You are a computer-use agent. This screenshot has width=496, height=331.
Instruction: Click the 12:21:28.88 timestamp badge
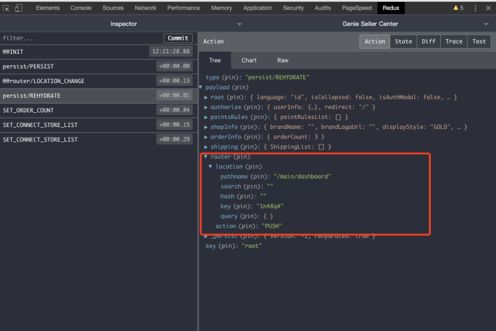coord(171,52)
